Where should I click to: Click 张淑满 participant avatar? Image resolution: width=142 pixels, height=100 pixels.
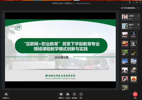click(125, 35)
